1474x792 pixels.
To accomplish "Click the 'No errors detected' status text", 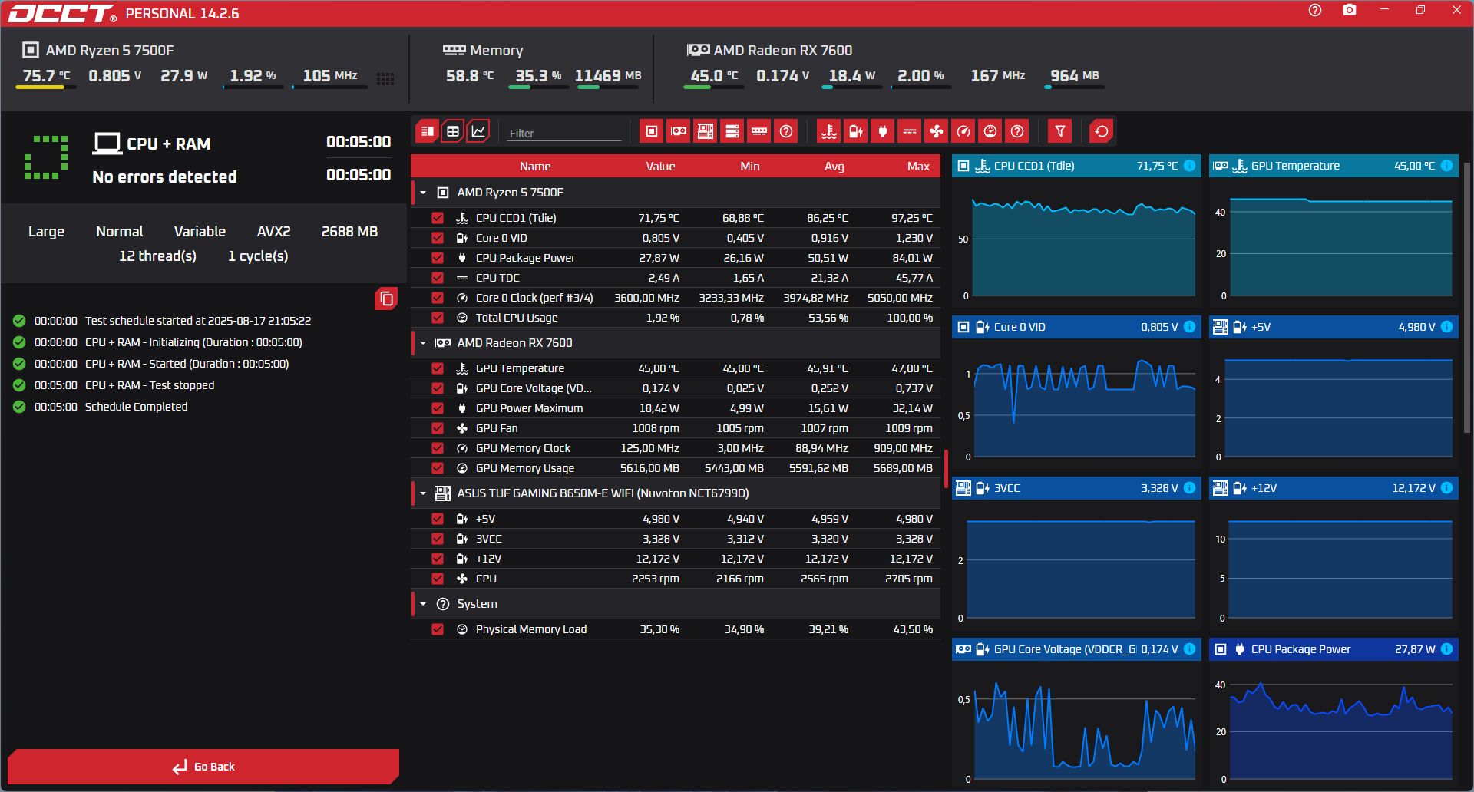I will tap(164, 177).
